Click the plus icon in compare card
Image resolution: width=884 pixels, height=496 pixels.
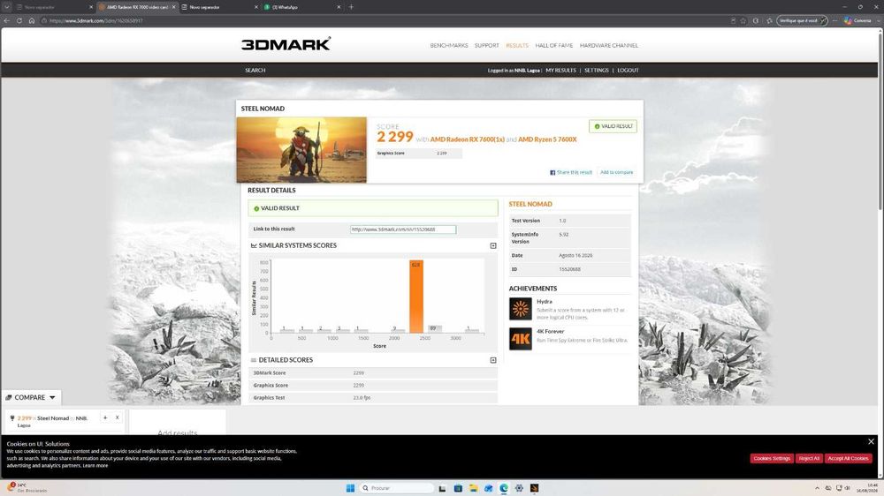tap(105, 417)
